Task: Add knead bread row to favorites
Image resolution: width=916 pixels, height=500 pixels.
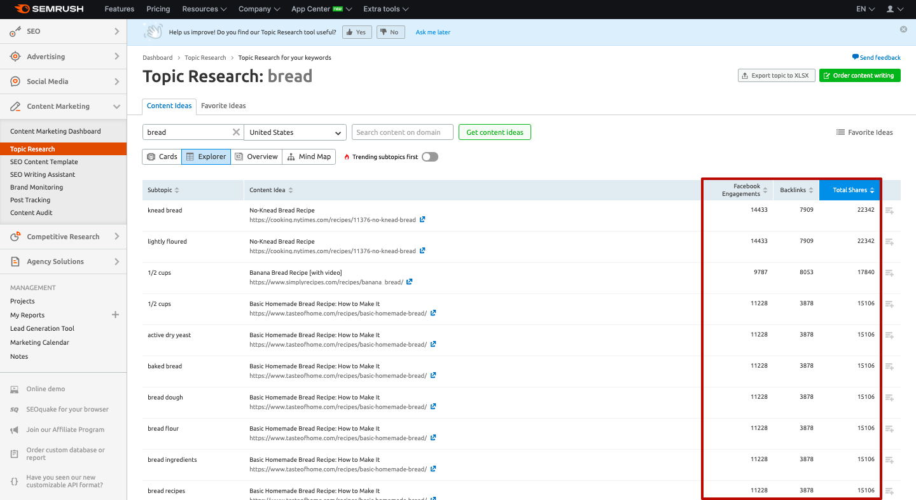Action: click(889, 211)
